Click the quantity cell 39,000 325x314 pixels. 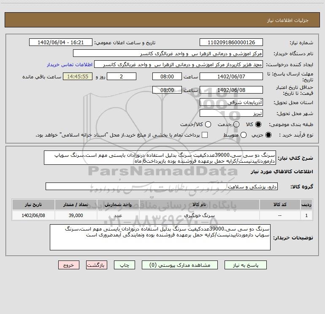pyautogui.click(x=76, y=215)
